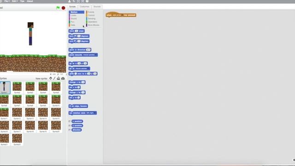Click the when key pressed hat block
The height and width of the screenshot is (166, 295).
[x=121, y=15]
